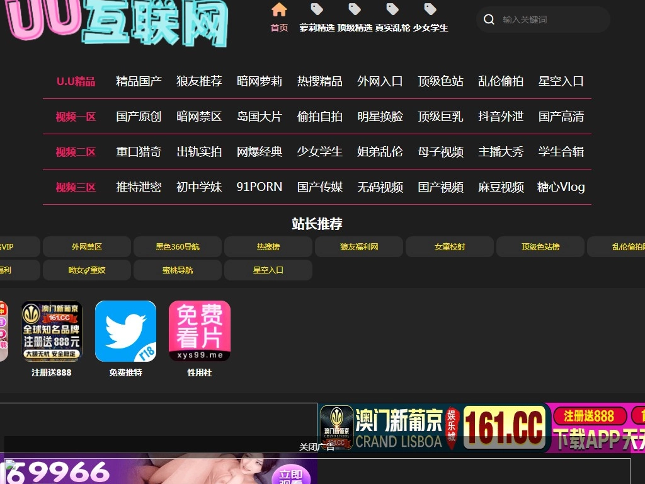Click the pink 免费看片 xys99.me icon

199,331
